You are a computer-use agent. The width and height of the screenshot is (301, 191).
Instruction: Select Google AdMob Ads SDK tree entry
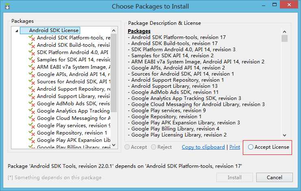pyautogui.click(x=74, y=104)
